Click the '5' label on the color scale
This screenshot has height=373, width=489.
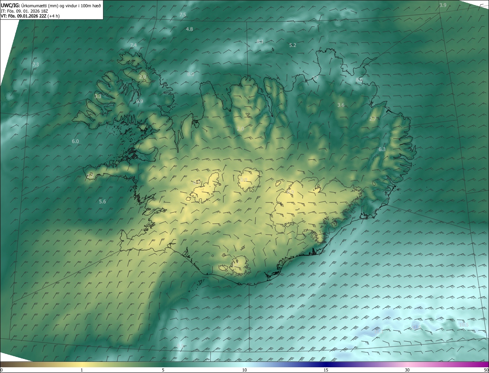pos(163,370)
